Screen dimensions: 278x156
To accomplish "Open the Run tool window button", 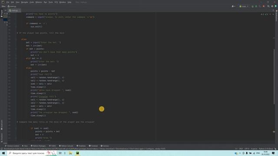I will pyautogui.click(x=25, y=146).
